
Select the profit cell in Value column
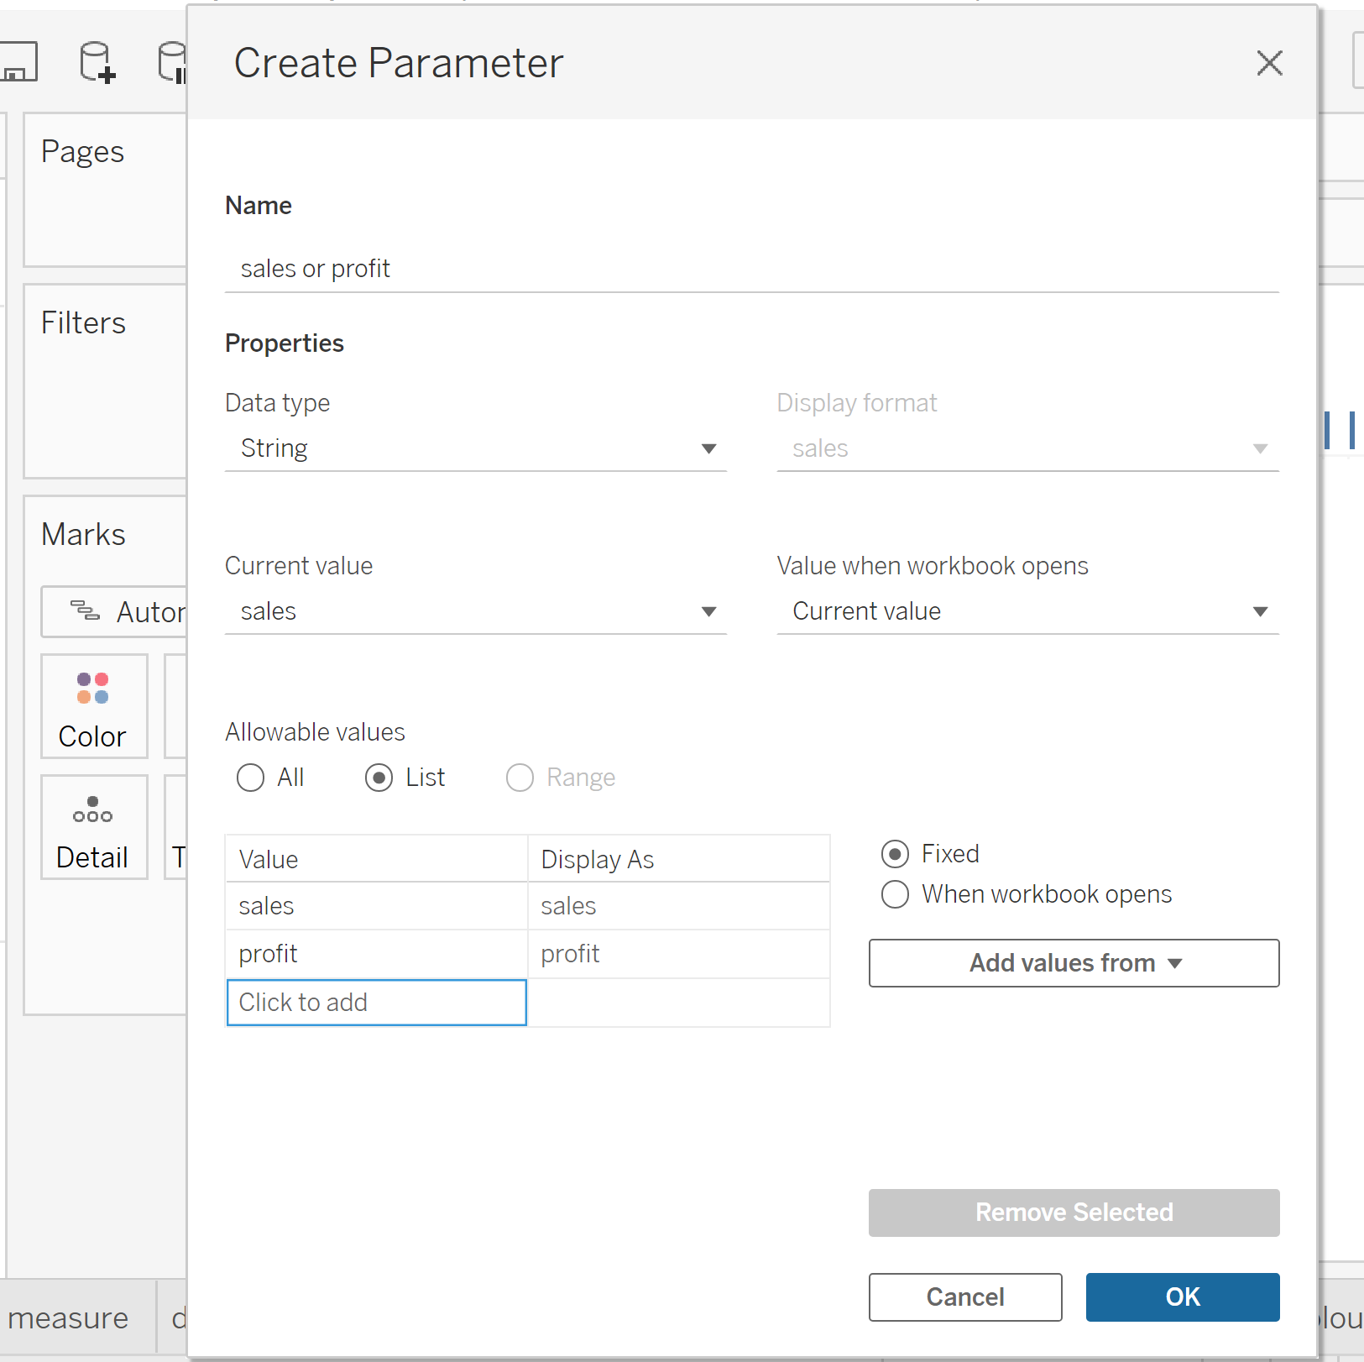tap(377, 954)
